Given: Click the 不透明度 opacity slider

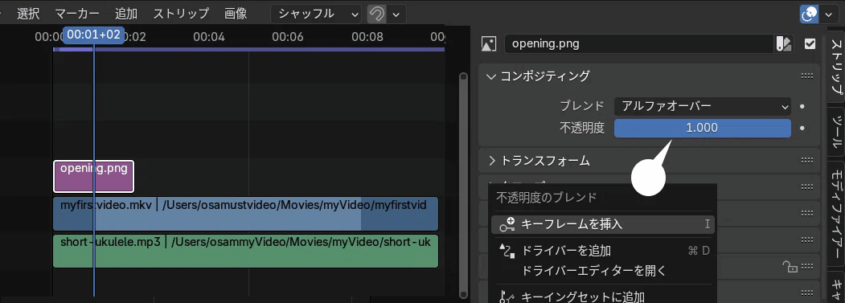Looking at the screenshot, I should tap(702, 129).
